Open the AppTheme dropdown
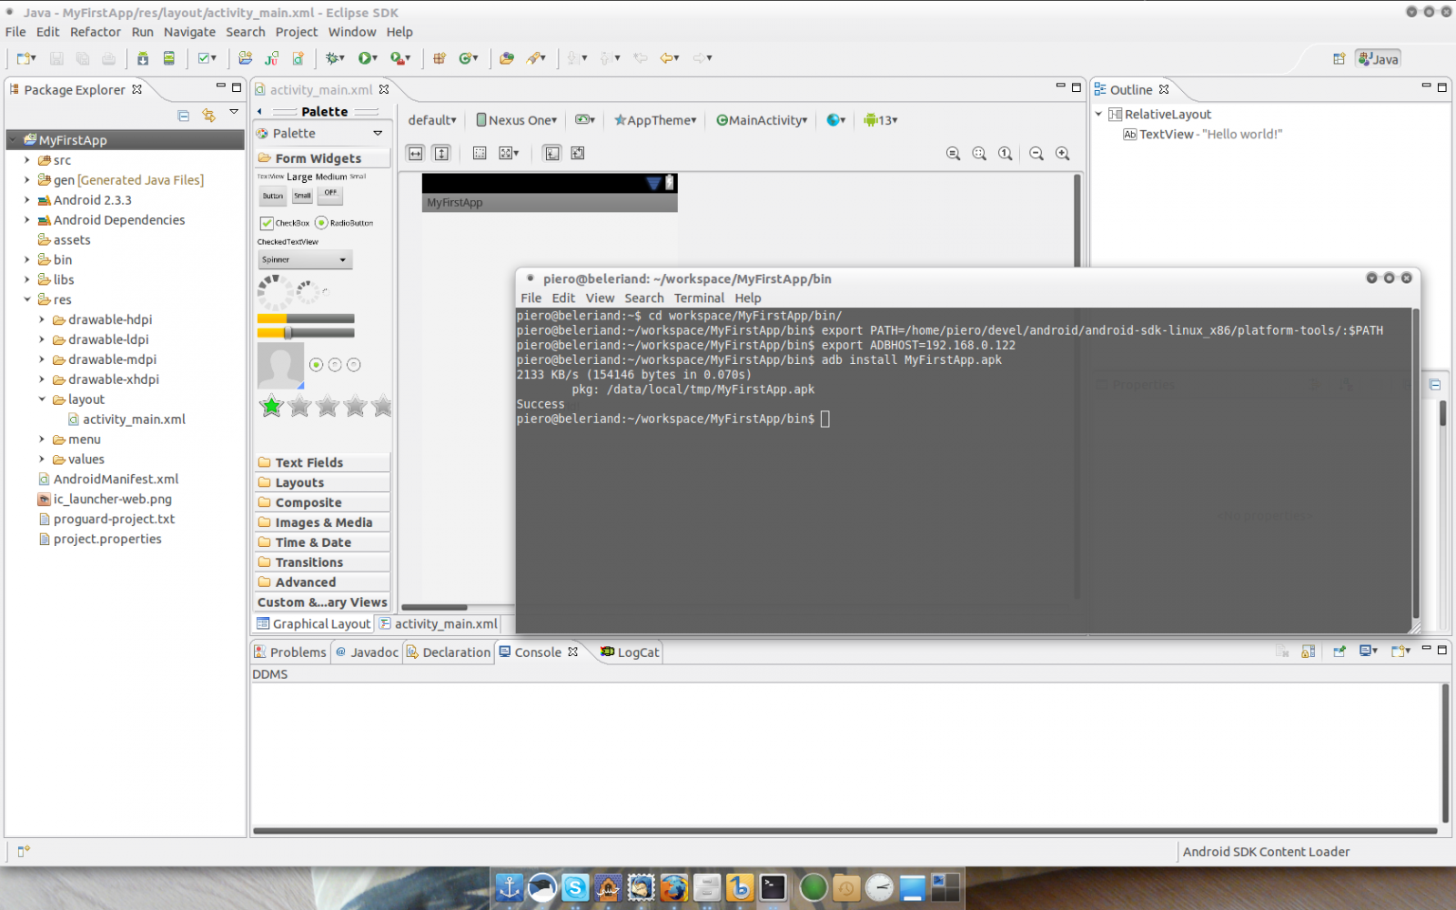Image resolution: width=1456 pixels, height=910 pixels. pyautogui.click(x=655, y=120)
